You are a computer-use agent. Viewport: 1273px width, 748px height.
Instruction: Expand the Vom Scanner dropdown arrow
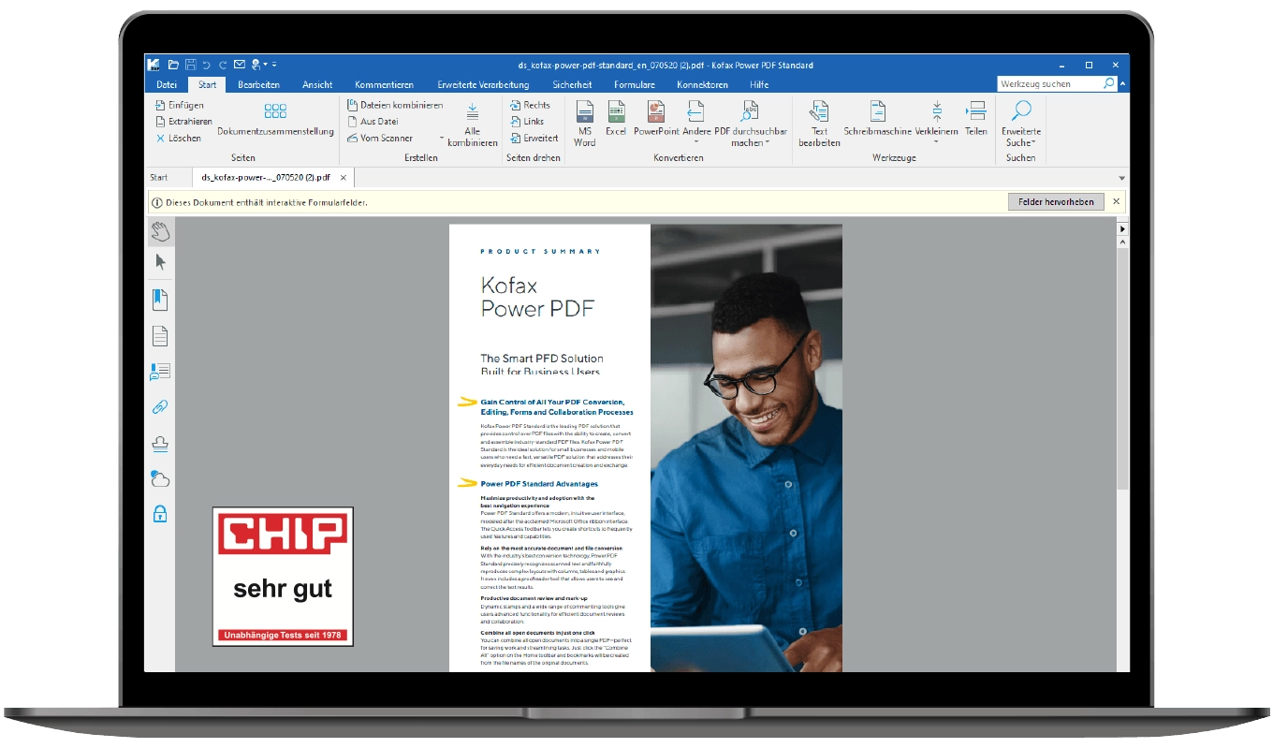[x=442, y=139]
